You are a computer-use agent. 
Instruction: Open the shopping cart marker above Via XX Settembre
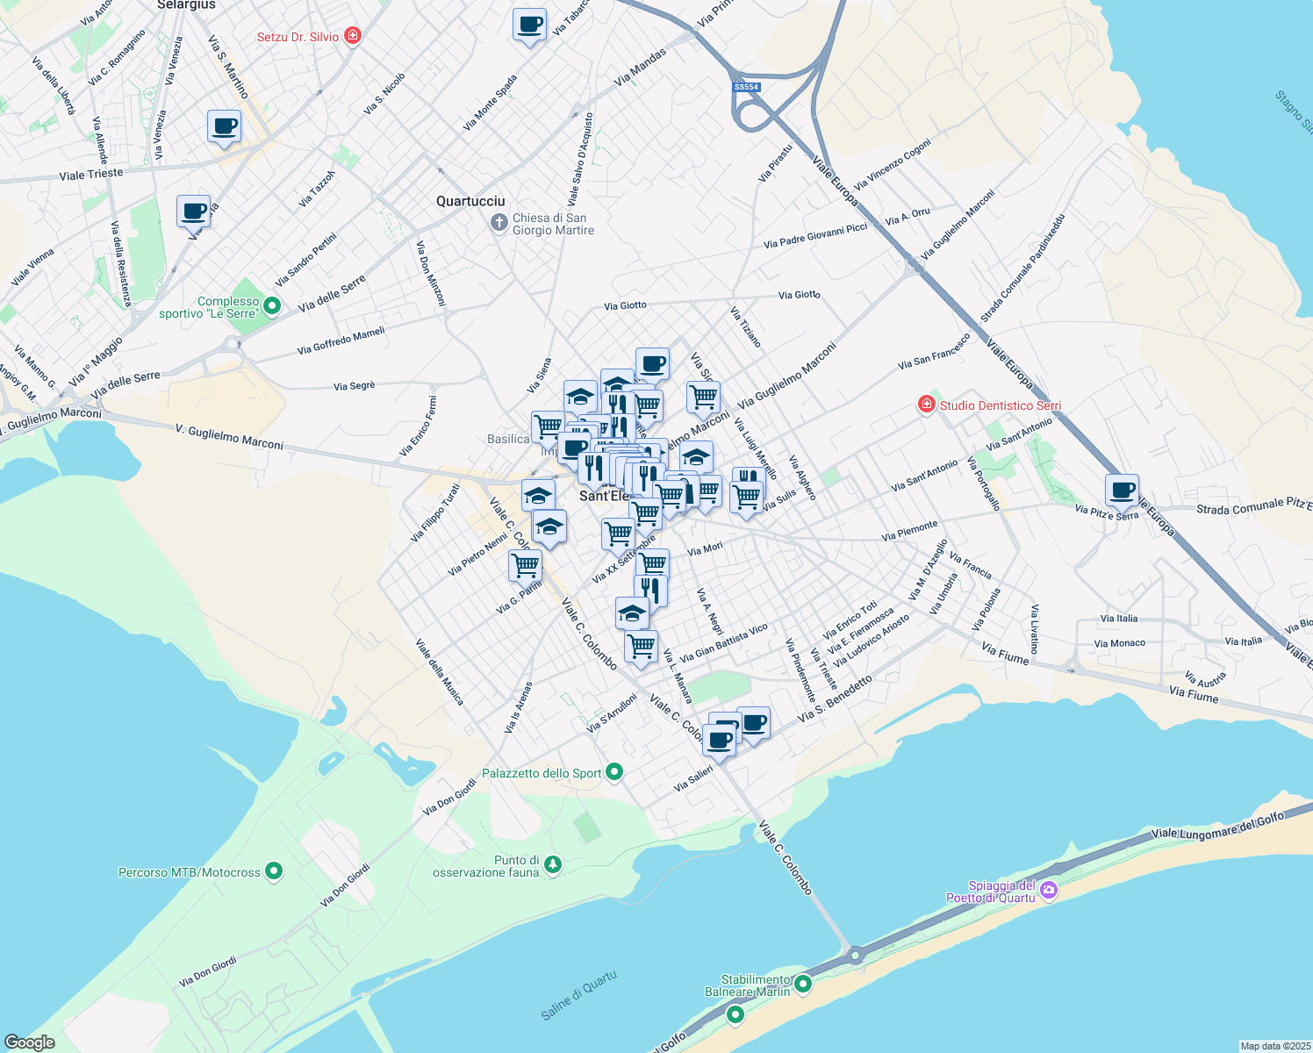coord(618,534)
